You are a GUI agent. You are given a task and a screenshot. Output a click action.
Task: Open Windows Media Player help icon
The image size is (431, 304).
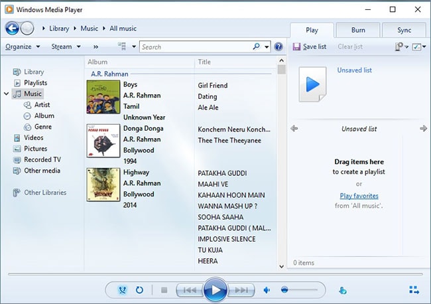(x=278, y=46)
